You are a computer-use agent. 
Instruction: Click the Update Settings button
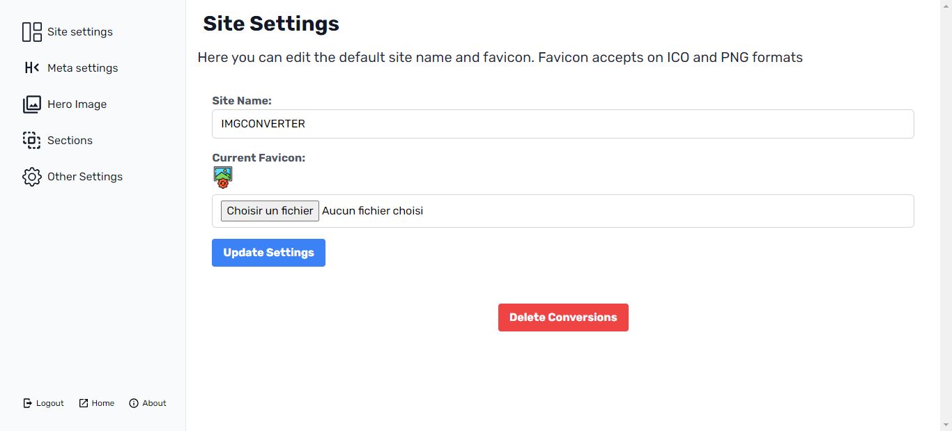click(268, 253)
